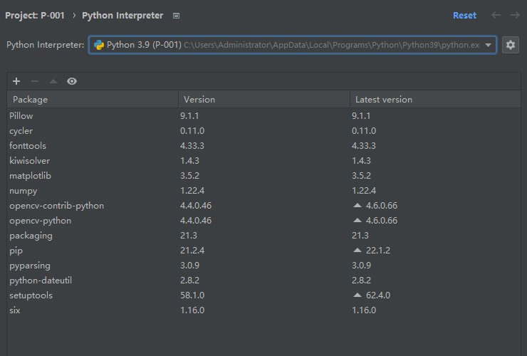This screenshot has width=527, height=356.
Task: Click the plus icon to install package
Action: [x=16, y=81]
